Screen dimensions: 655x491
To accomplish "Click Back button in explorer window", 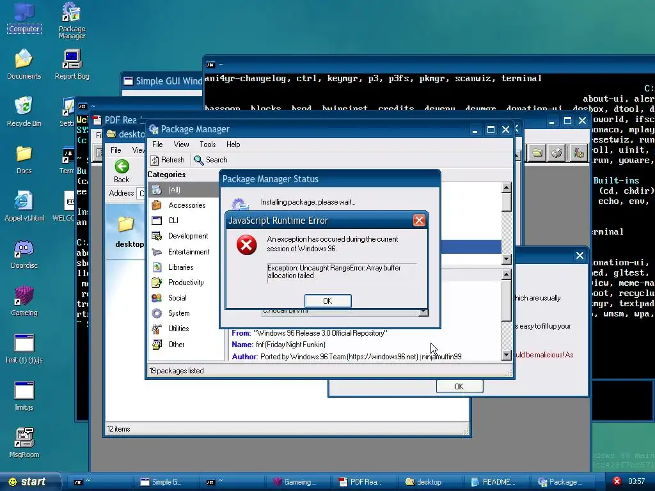I will 122,171.
